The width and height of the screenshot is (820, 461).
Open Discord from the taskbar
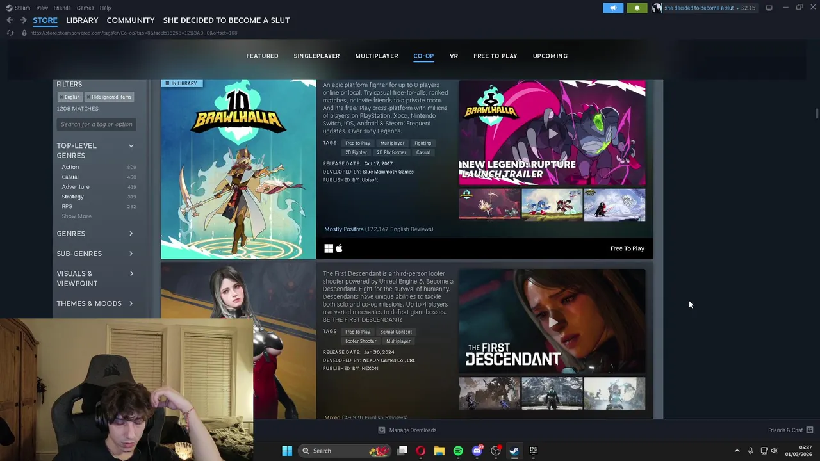(477, 451)
